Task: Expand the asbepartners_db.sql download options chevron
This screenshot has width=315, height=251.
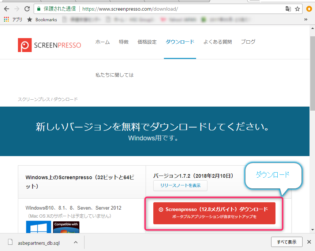Action: point(76,242)
